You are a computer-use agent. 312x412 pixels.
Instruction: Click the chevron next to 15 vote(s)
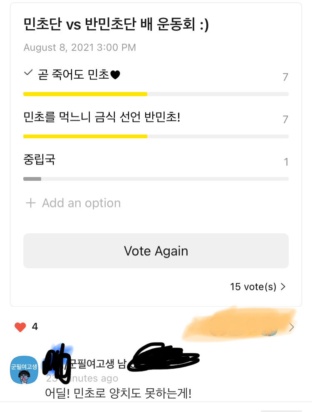(283, 287)
